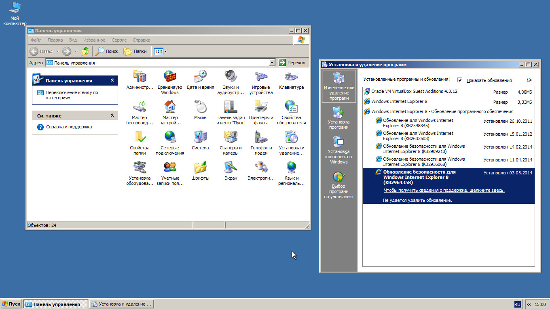Switch to Панель управления taskbar button
The width and height of the screenshot is (550, 310).
click(55, 304)
